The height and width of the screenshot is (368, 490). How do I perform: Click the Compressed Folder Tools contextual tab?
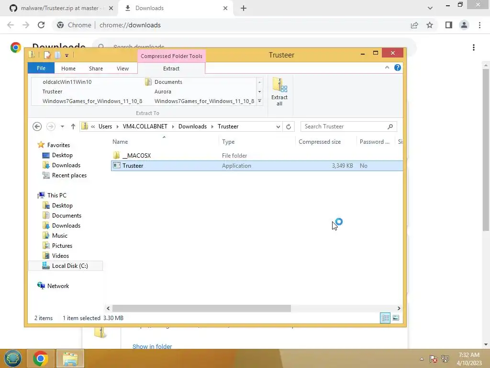click(171, 56)
